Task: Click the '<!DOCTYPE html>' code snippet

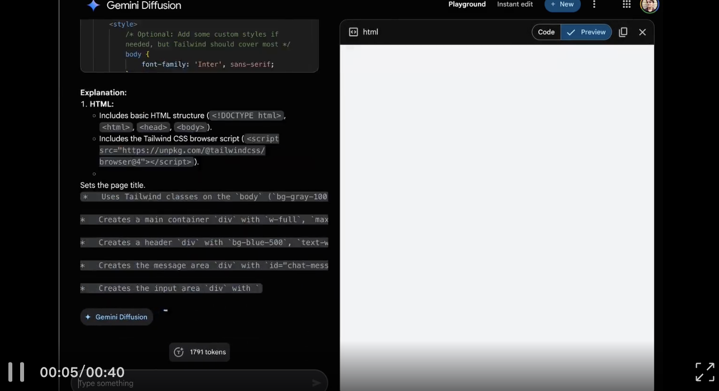Action: 247,116
